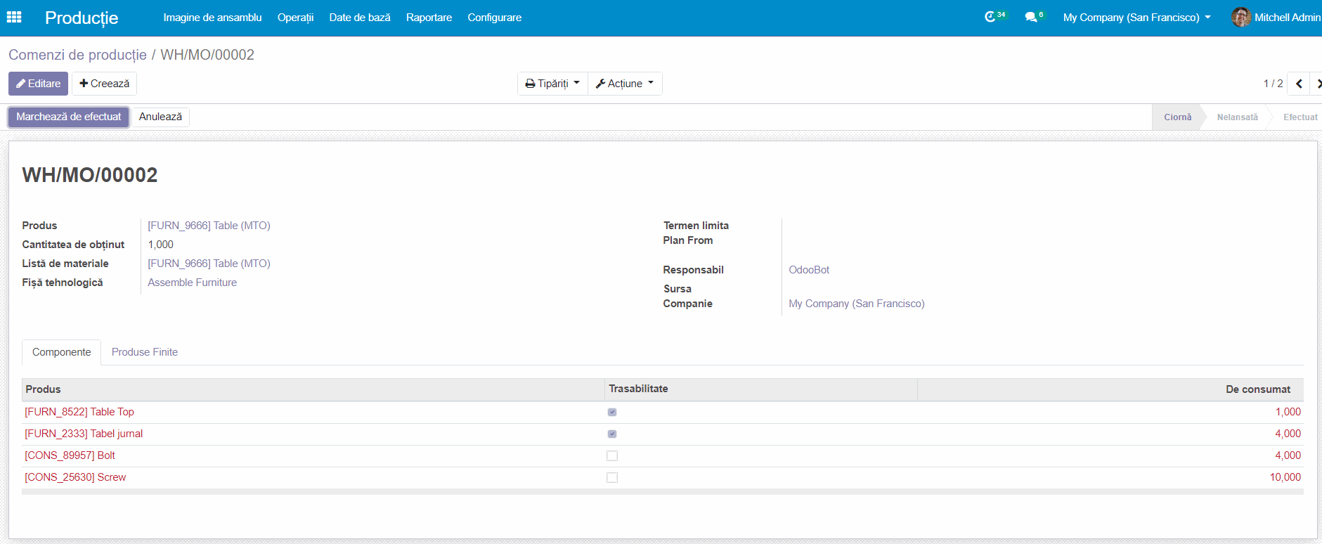The width and height of the screenshot is (1322, 544).
Task: Open My Company (San Francisco) company switcher
Action: click(x=1136, y=17)
